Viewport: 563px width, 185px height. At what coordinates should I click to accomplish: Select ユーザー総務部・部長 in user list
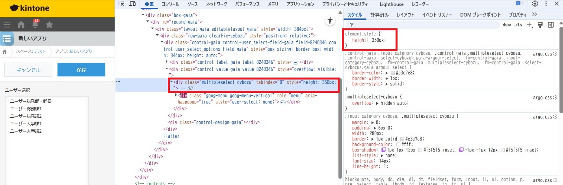click(31, 101)
